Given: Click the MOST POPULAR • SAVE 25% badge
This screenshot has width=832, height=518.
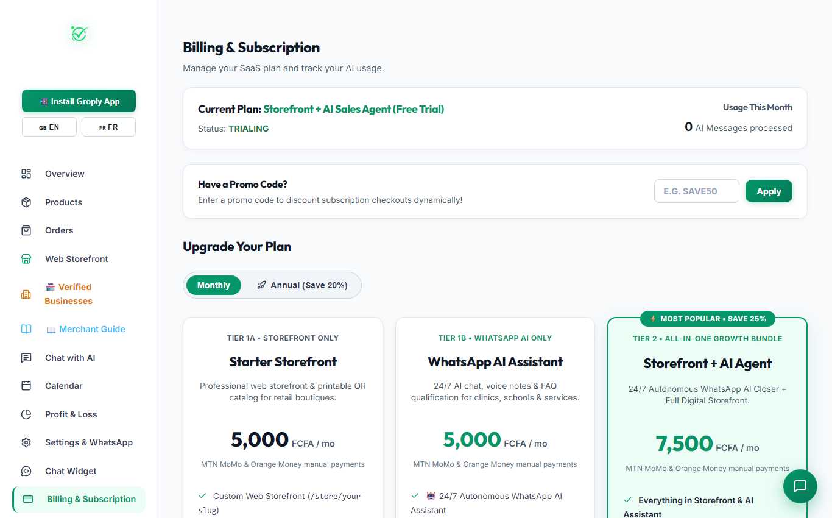Looking at the screenshot, I should pyautogui.click(x=708, y=319).
